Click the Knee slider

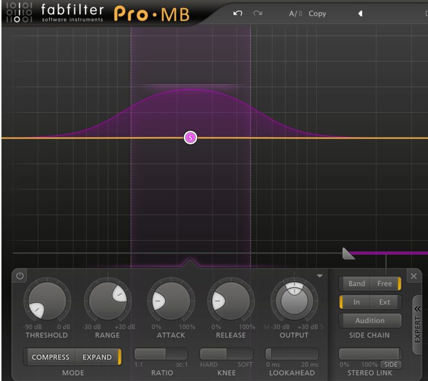[x=226, y=354]
